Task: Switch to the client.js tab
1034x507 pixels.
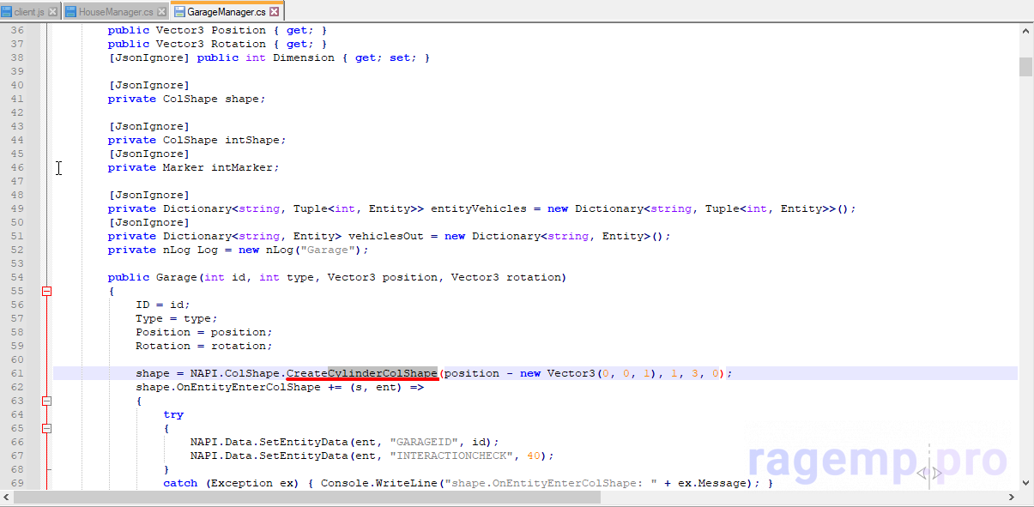Action: click(29, 12)
